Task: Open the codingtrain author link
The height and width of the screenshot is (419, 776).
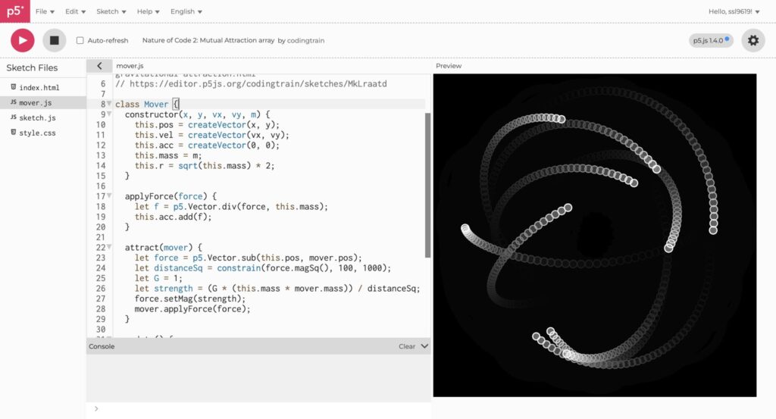Action: coord(306,40)
